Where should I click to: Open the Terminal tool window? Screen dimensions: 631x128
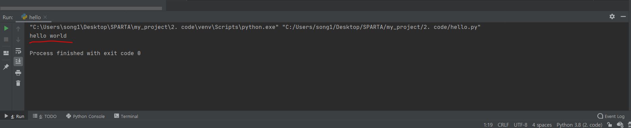click(126, 116)
